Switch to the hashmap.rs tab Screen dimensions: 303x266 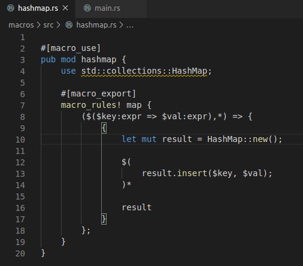(38, 8)
